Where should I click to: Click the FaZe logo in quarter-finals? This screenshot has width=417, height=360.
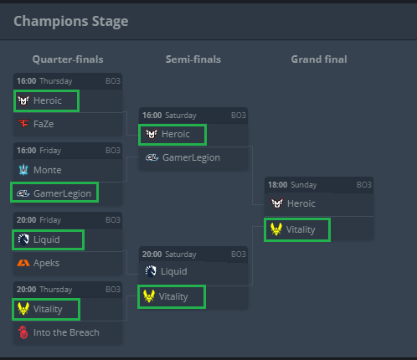click(23, 124)
